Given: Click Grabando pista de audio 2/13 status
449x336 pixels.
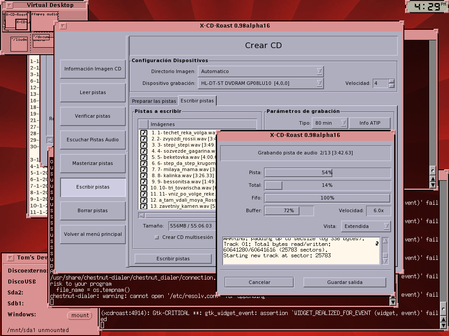Looking at the screenshot, I should [x=305, y=153].
